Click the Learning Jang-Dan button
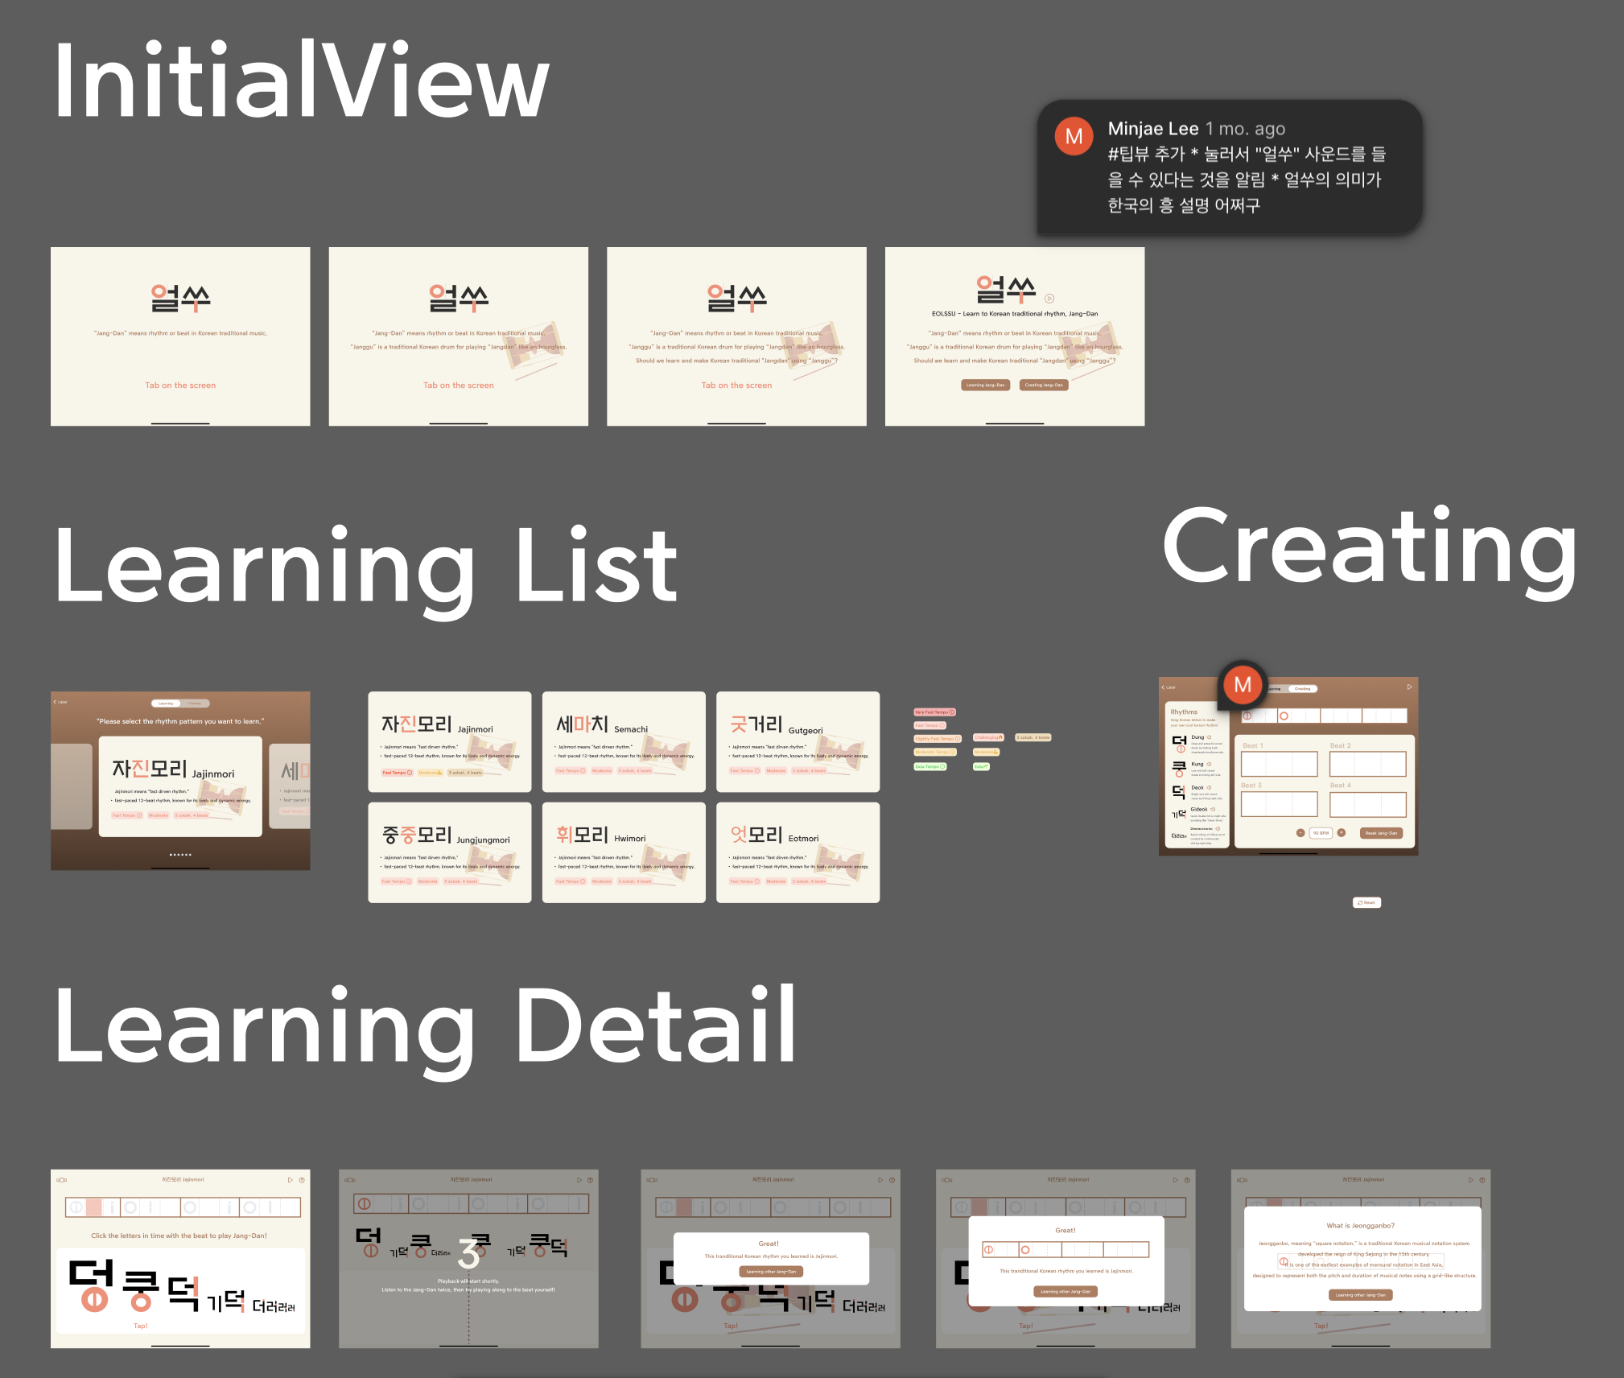The image size is (1624, 1378). click(x=985, y=385)
